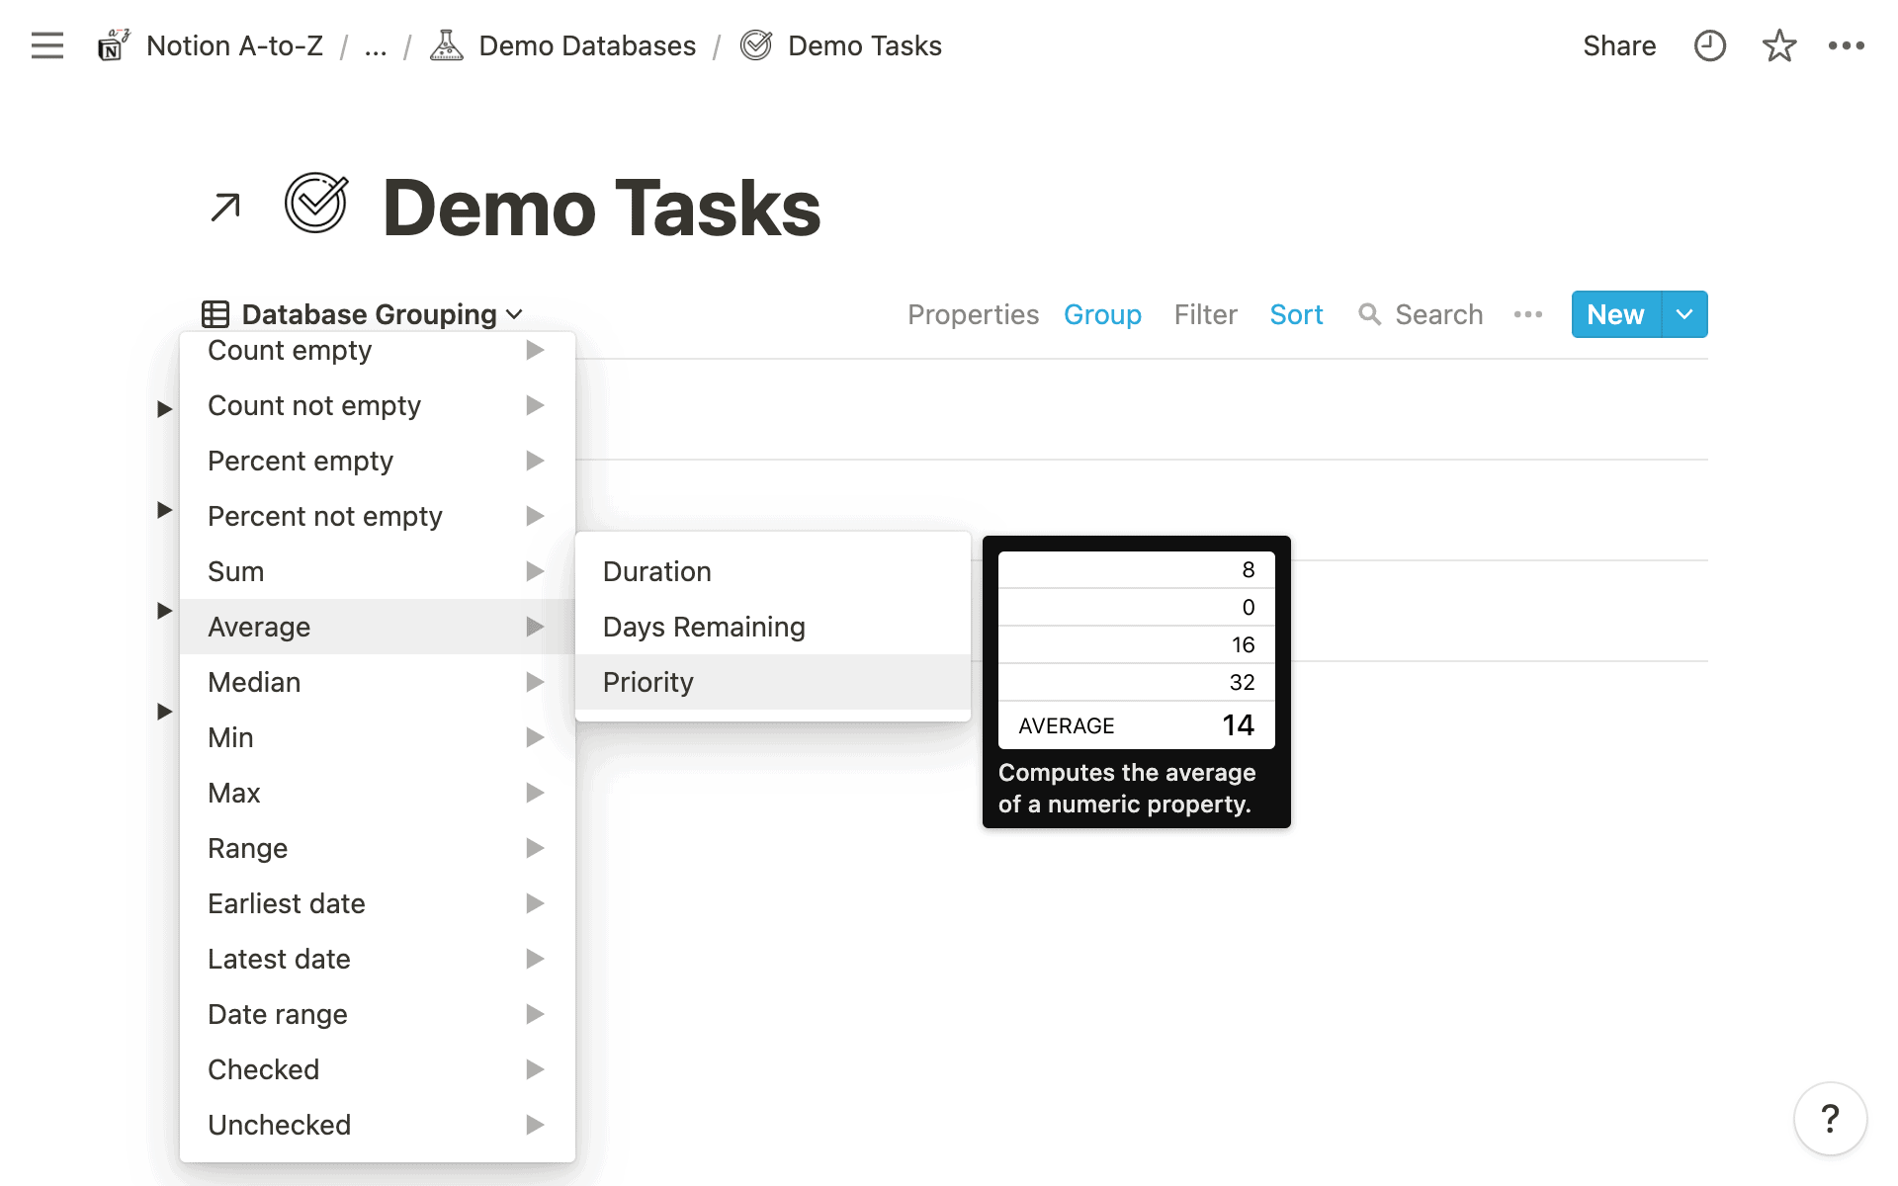This screenshot has width=1898, height=1186.
Task: Choose Median from calculation menu
Action: pos(254,682)
